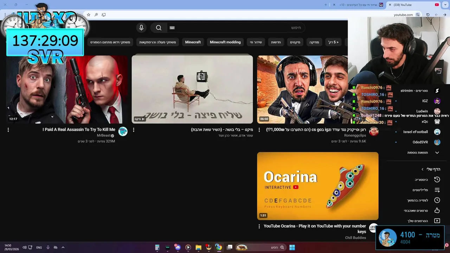Screen dimensions: 450x253
Task: Open Chrome's three-dot menu
Action: coord(5,15)
